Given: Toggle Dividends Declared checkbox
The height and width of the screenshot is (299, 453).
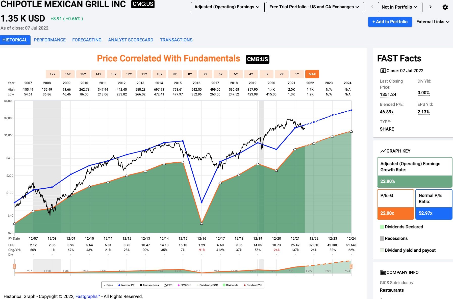Looking at the screenshot, I should (x=382, y=227).
